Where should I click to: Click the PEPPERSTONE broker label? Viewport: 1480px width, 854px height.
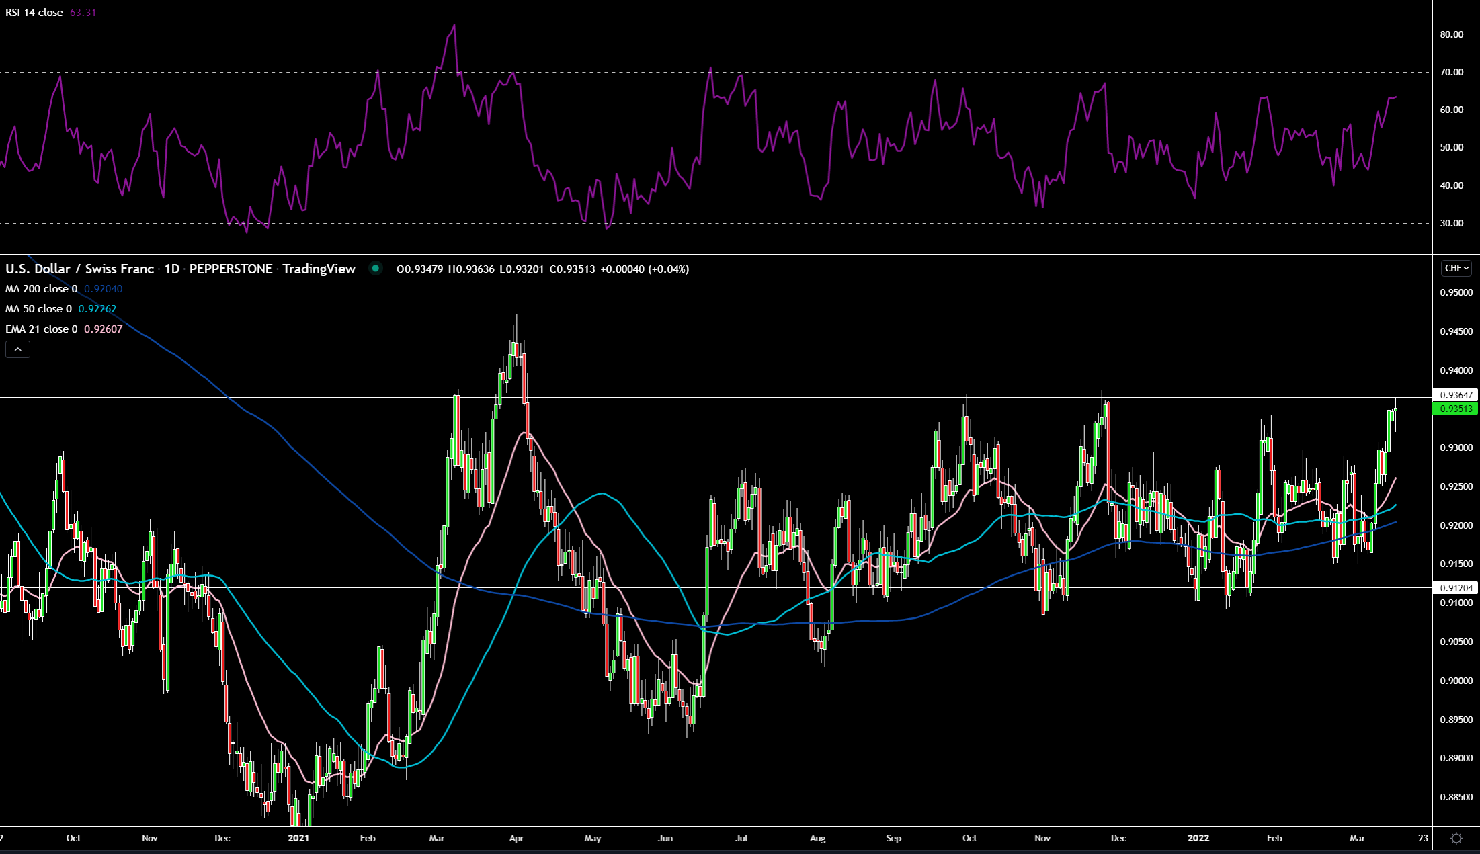pyautogui.click(x=231, y=269)
